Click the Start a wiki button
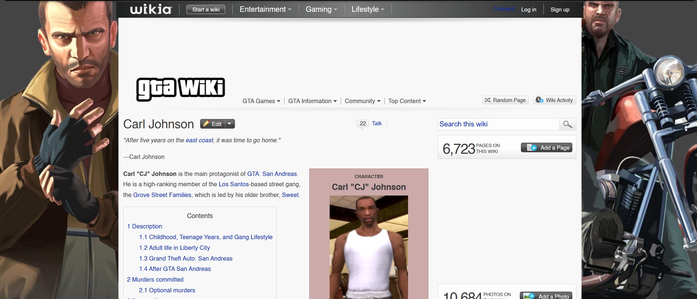The height and width of the screenshot is (299, 697). coord(206,10)
